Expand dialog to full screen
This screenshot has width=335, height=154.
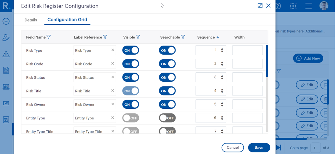click(x=260, y=6)
